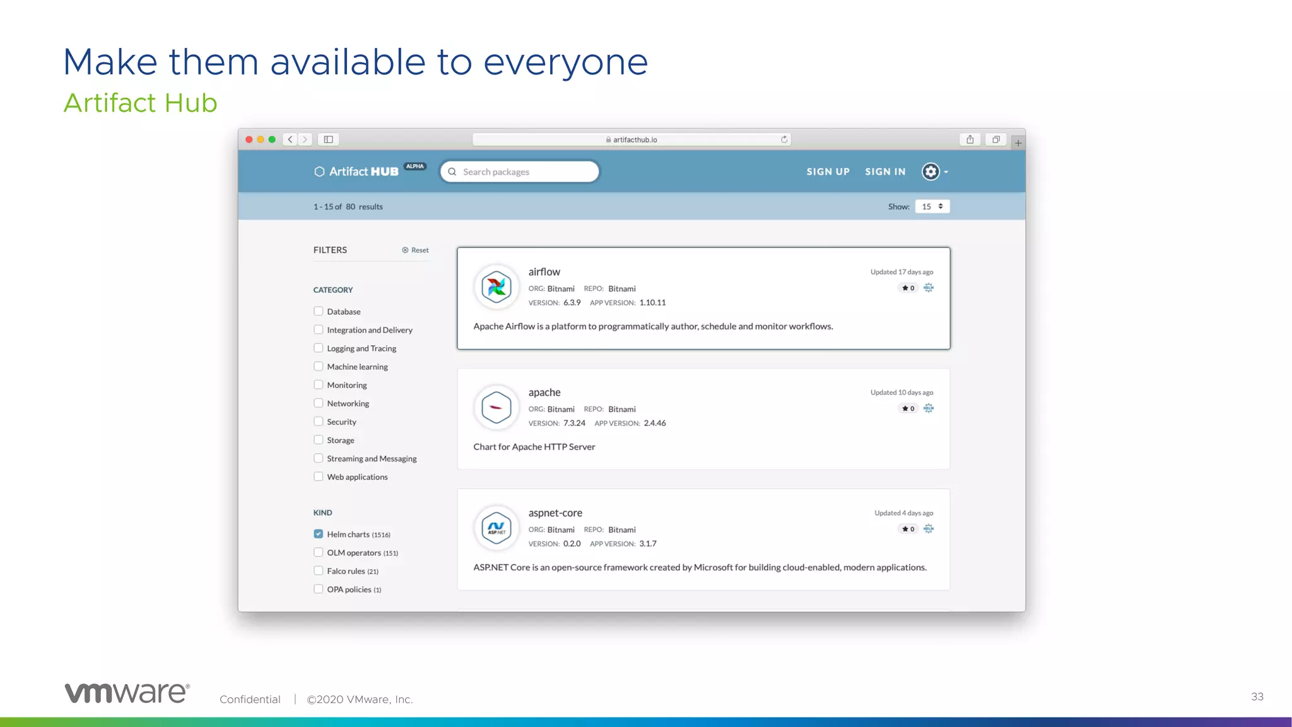Check Falco rules kind filter
This screenshot has width=1292, height=727.
click(319, 570)
